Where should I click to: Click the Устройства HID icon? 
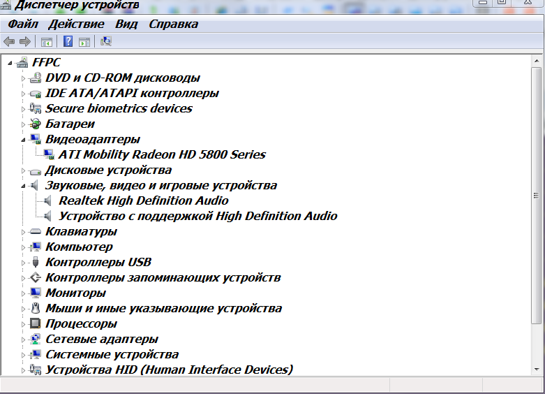[x=36, y=370]
